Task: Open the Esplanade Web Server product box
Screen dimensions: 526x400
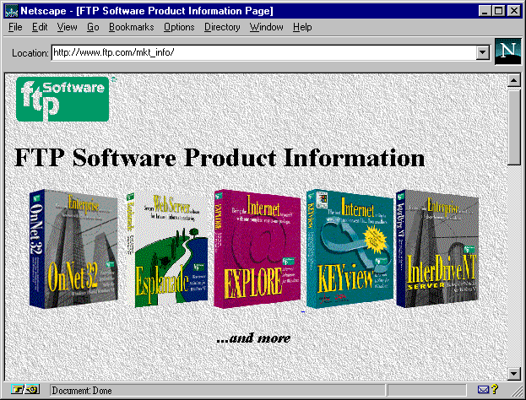Action: 166,250
